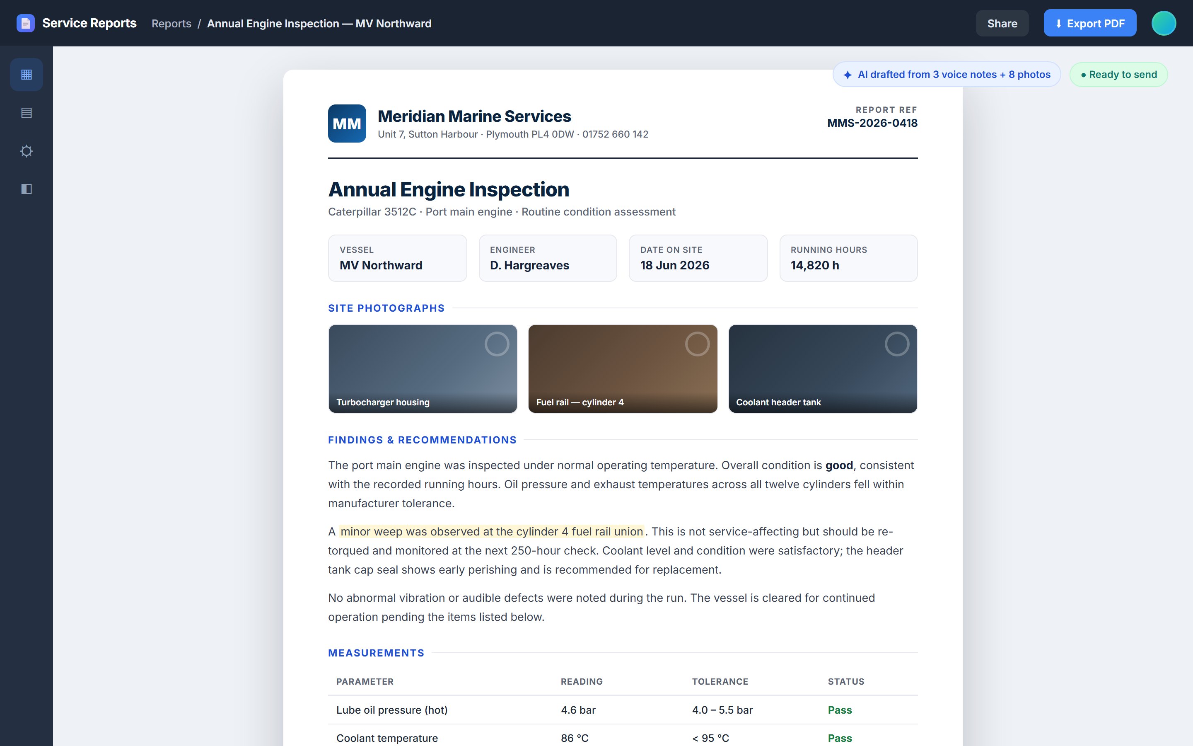The width and height of the screenshot is (1193, 746).
Task: Click the Meridian Marine MM logo
Action: click(x=347, y=124)
